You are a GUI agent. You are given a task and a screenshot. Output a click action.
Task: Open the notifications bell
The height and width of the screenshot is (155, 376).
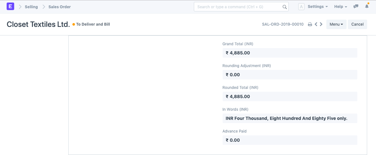[x=367, y=7]
